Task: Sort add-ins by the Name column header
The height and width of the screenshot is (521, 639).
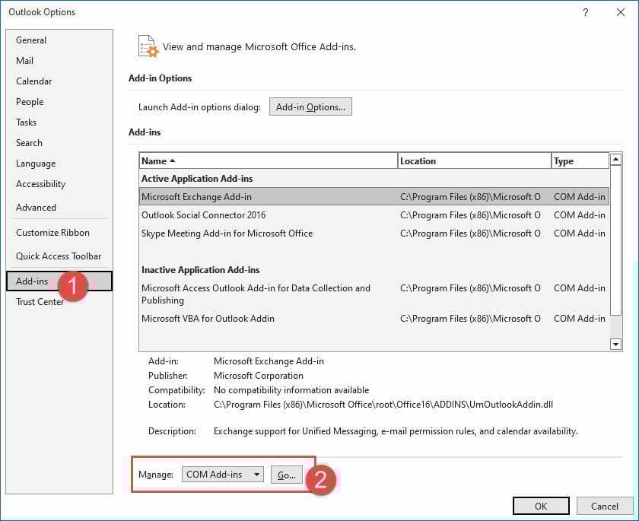Action: click(x=268, y=161)
